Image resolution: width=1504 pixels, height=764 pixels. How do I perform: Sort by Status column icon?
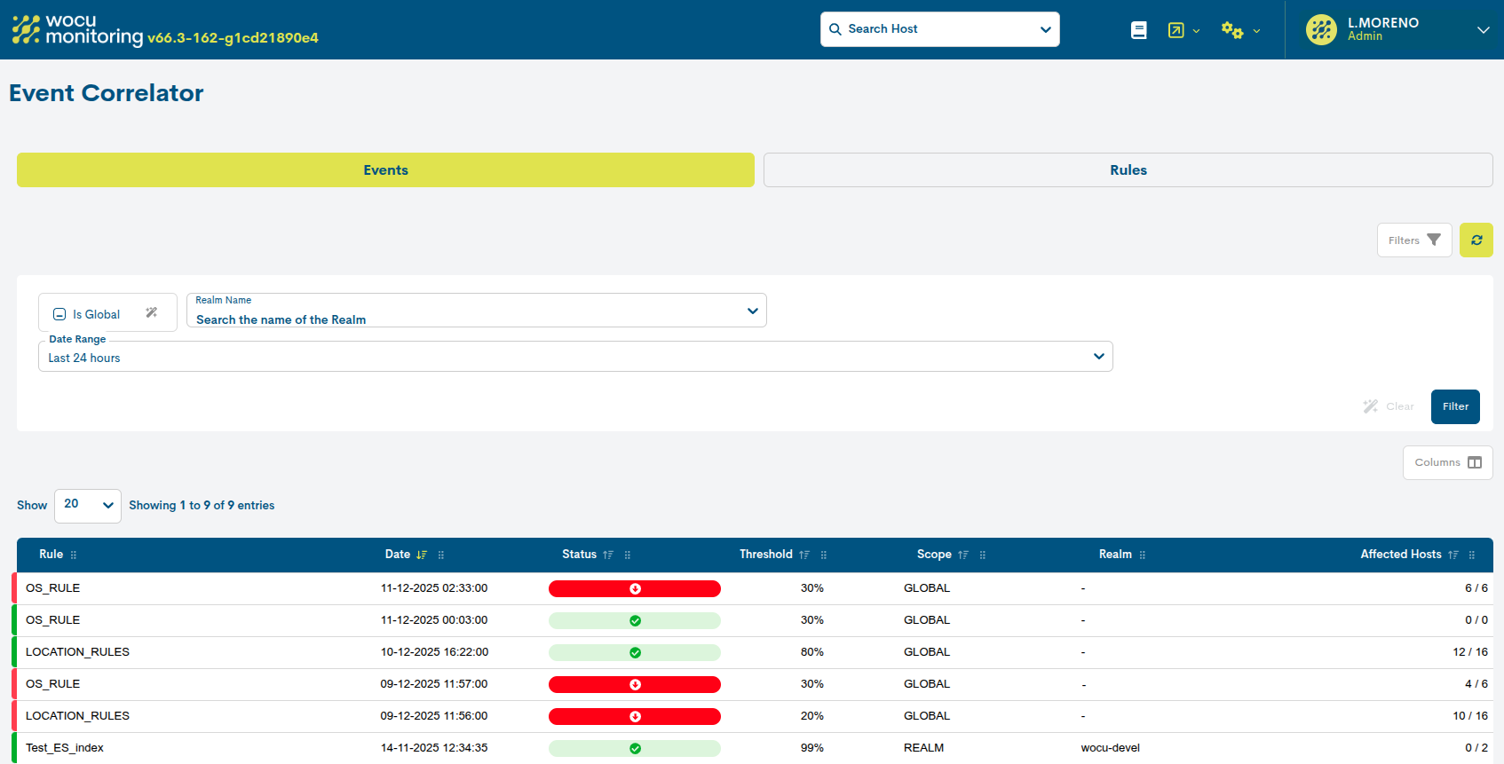coord(608,555)
